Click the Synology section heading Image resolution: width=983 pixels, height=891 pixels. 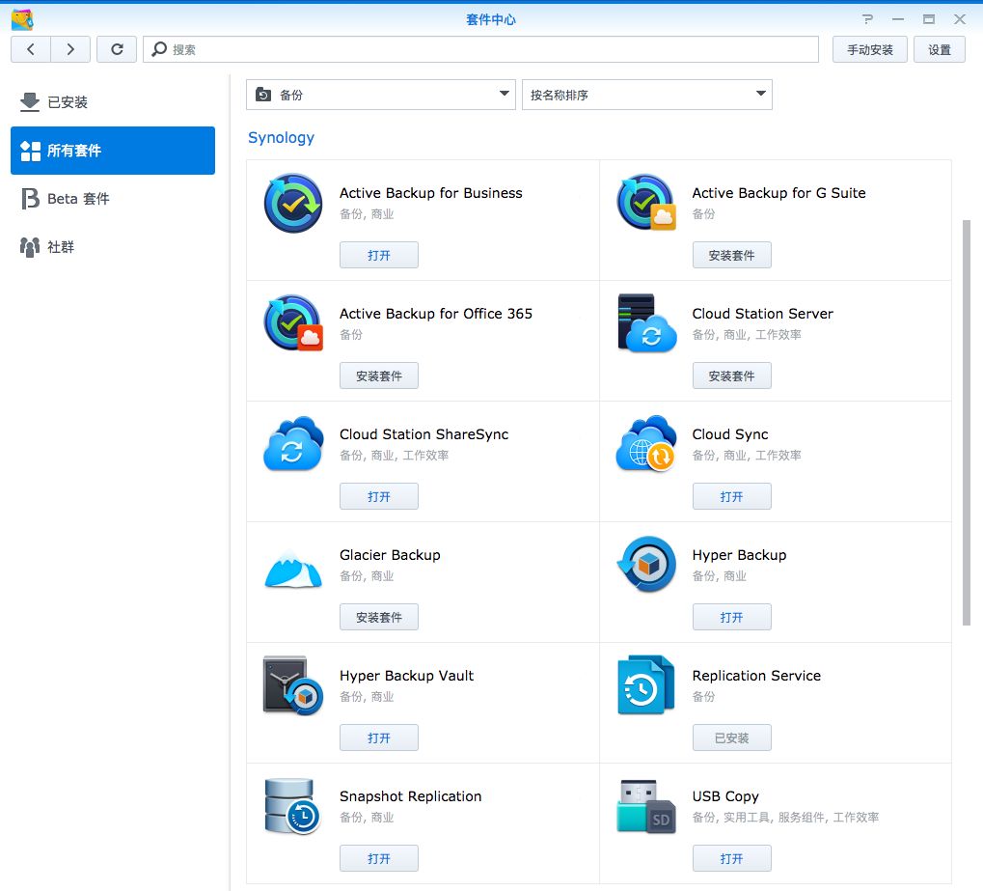click(281, 137)
